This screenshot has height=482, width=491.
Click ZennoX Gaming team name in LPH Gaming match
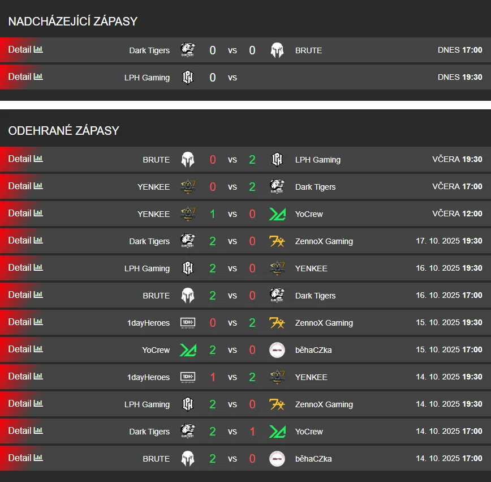click(324, 404)
